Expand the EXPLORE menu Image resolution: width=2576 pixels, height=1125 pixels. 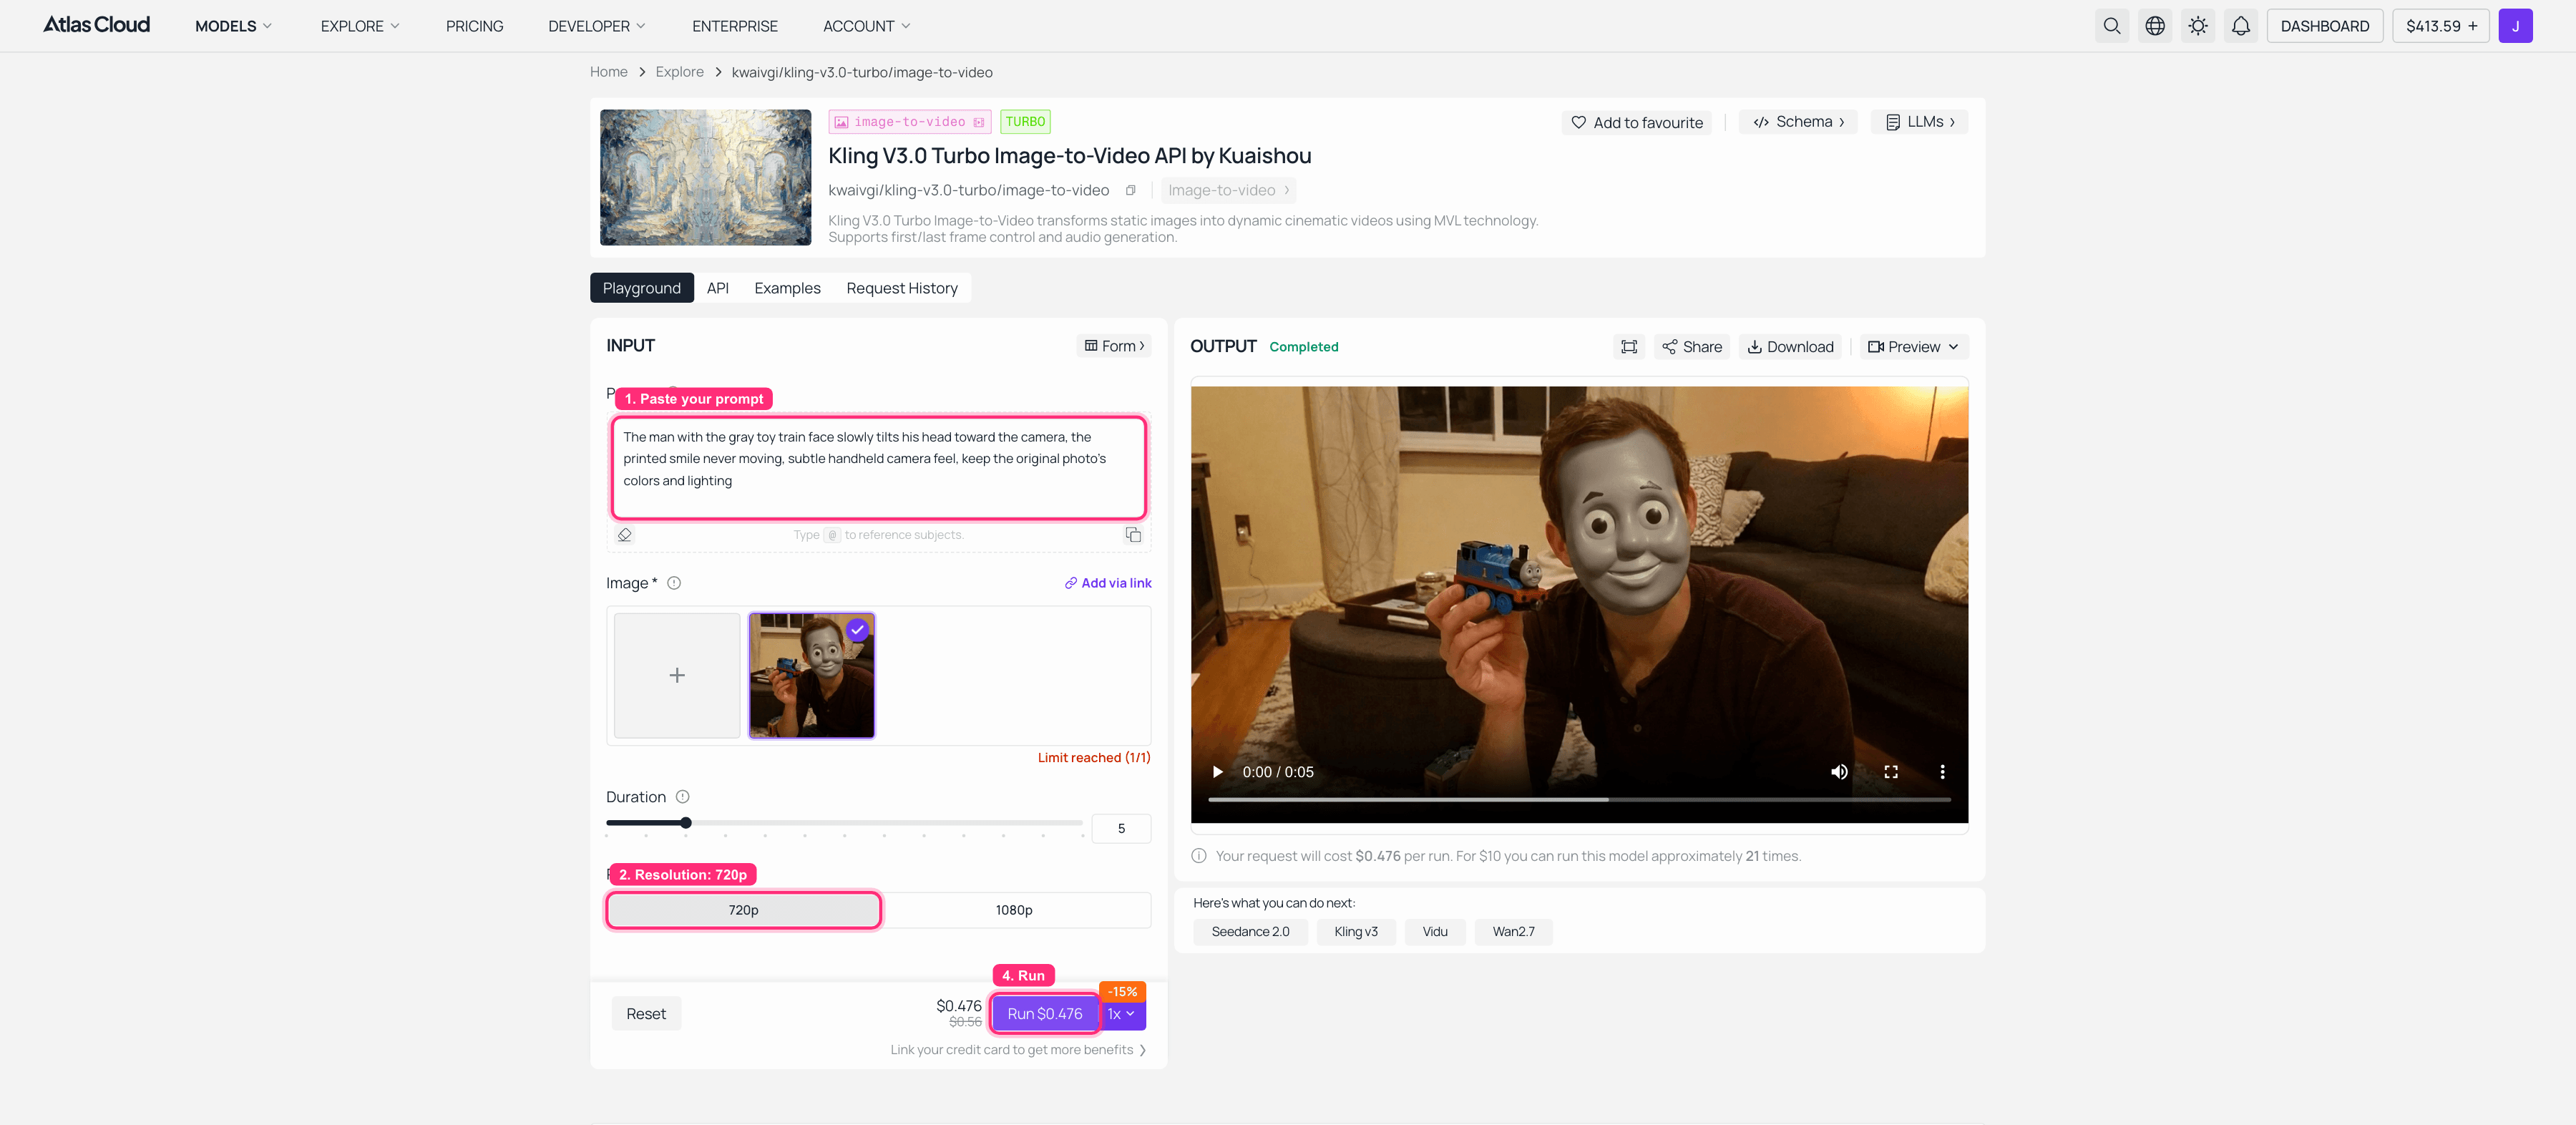point(360,26)
